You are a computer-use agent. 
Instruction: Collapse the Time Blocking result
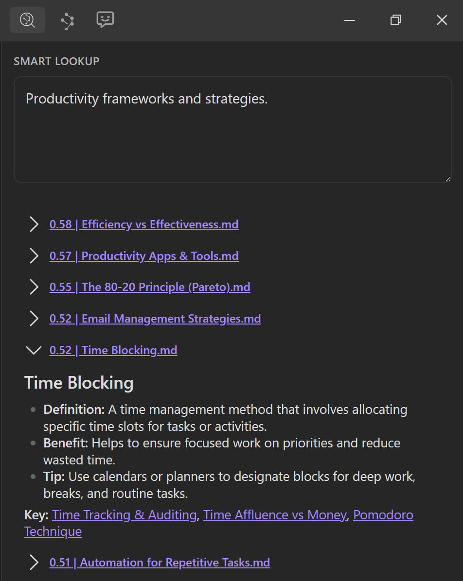[34, 350]
